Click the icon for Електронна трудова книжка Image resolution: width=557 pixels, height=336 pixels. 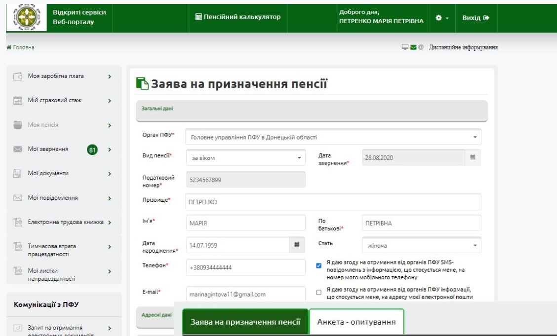(18, 222)
